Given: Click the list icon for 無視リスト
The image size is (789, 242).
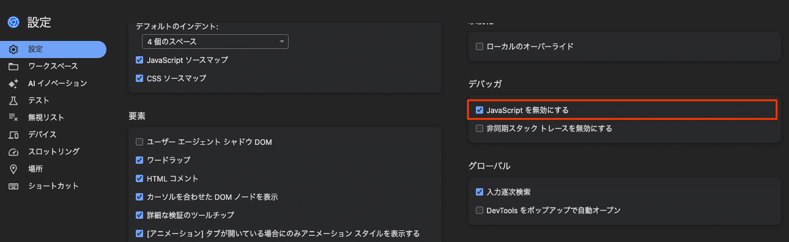Looking at the screenshot, I should [x=13, y=117].
